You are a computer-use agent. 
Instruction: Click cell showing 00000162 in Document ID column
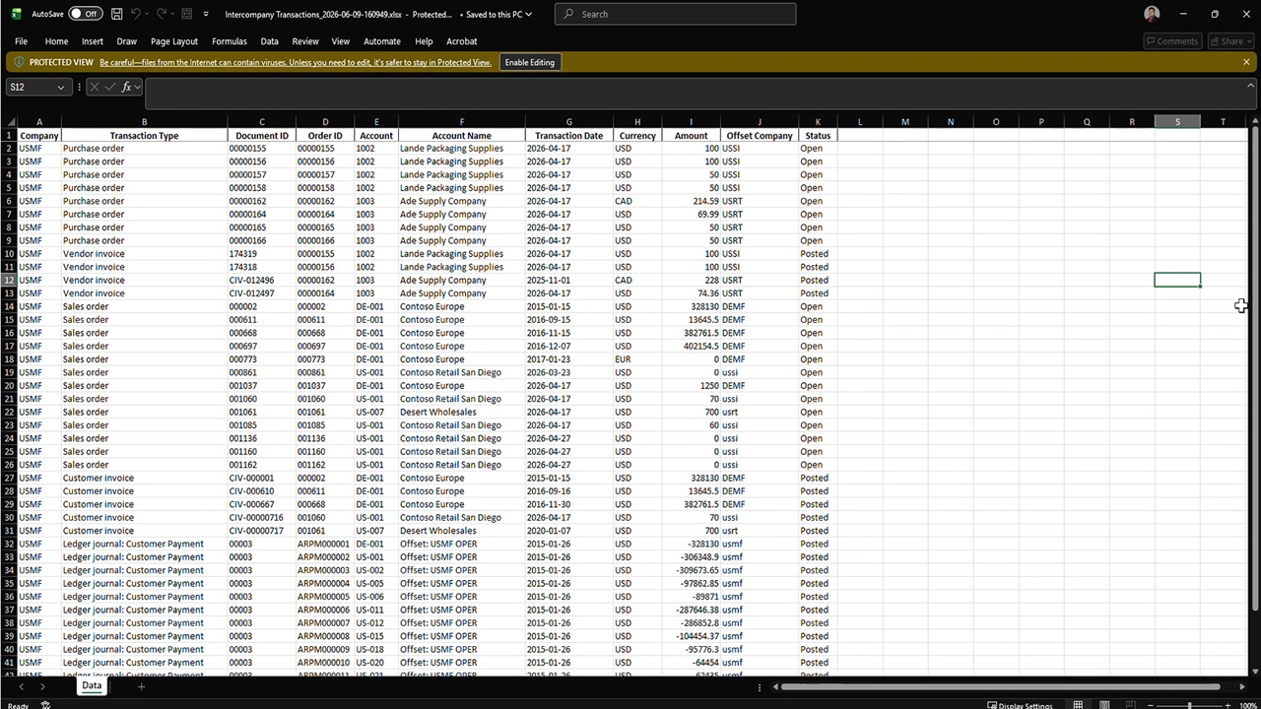261,201
